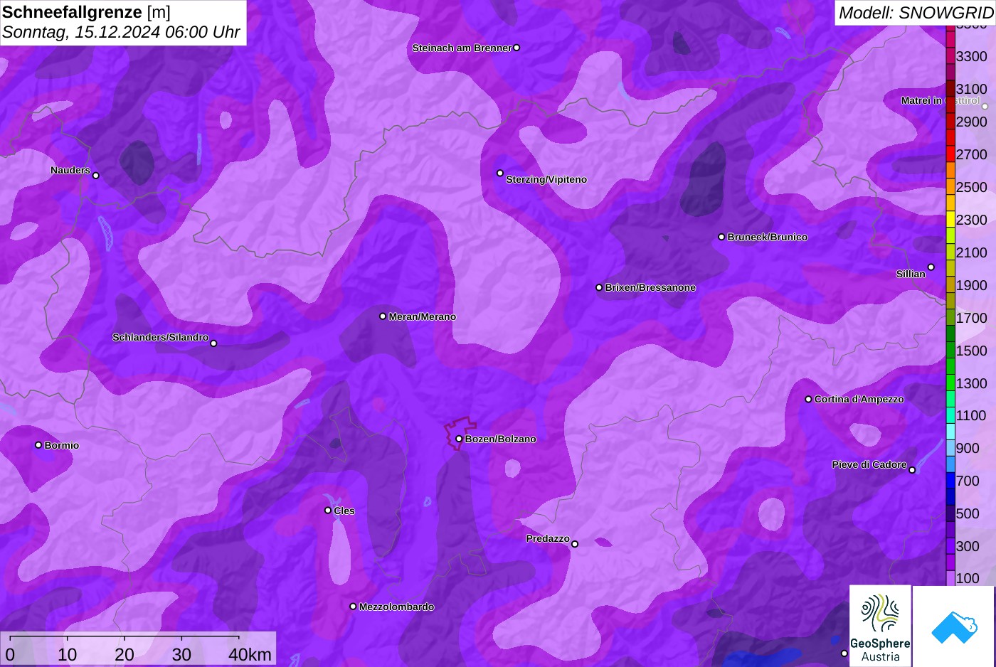Click the Cles marker dot
The height and width of the screenshot is (667, 996).
[x=328, y=510]
